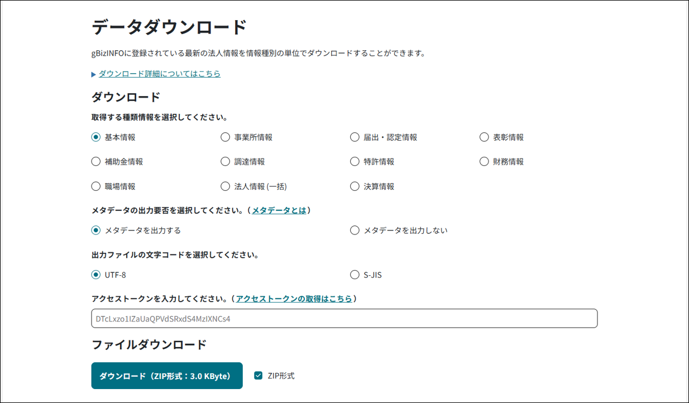Viewport: 689px width, 403px height.
Task: Switch character encoding to S-JIS
Action: 355,274
